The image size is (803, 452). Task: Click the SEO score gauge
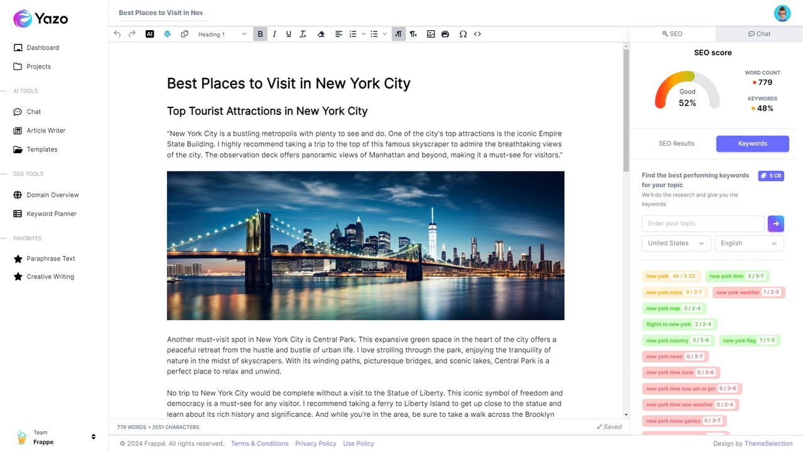click(x=687, y=90)
